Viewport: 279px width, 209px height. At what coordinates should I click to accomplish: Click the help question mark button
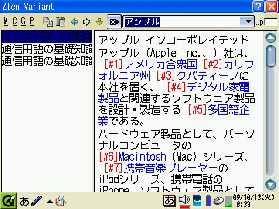pyautogui.click(x=258, y=7)
